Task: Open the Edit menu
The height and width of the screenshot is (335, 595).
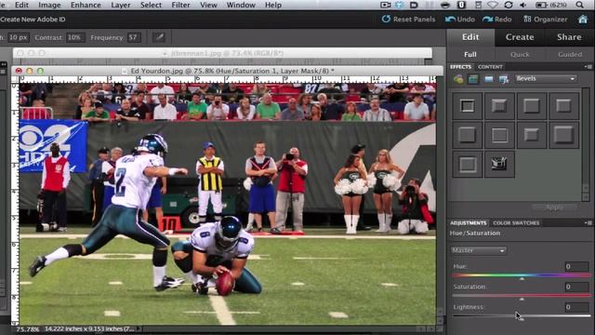Action: pyautogui.click(x=21, y=5)
